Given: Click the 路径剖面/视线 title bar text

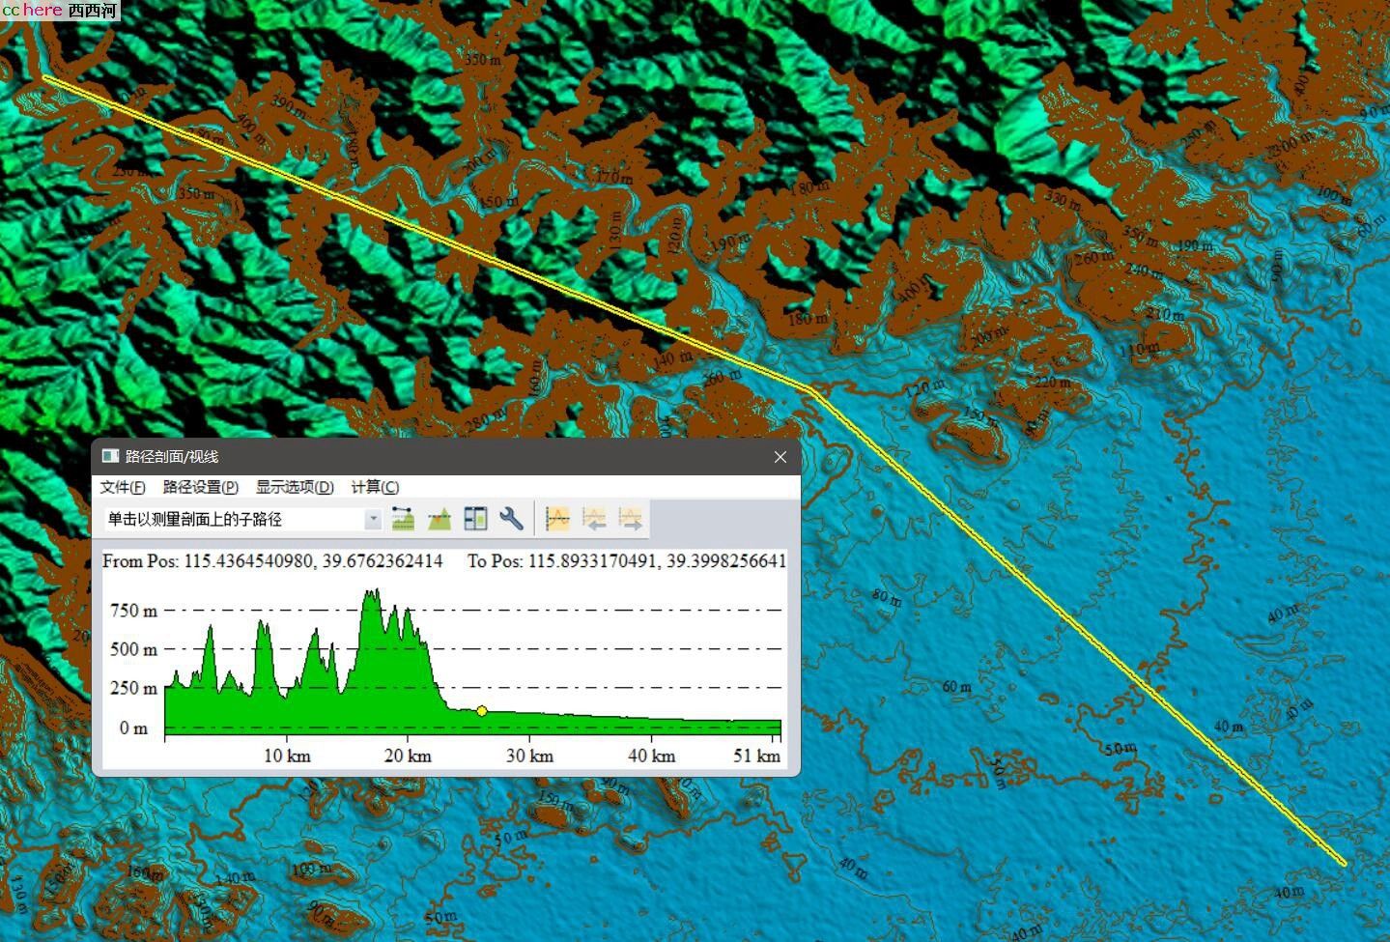Looking at the screenshot, I should tap(172, 456).
